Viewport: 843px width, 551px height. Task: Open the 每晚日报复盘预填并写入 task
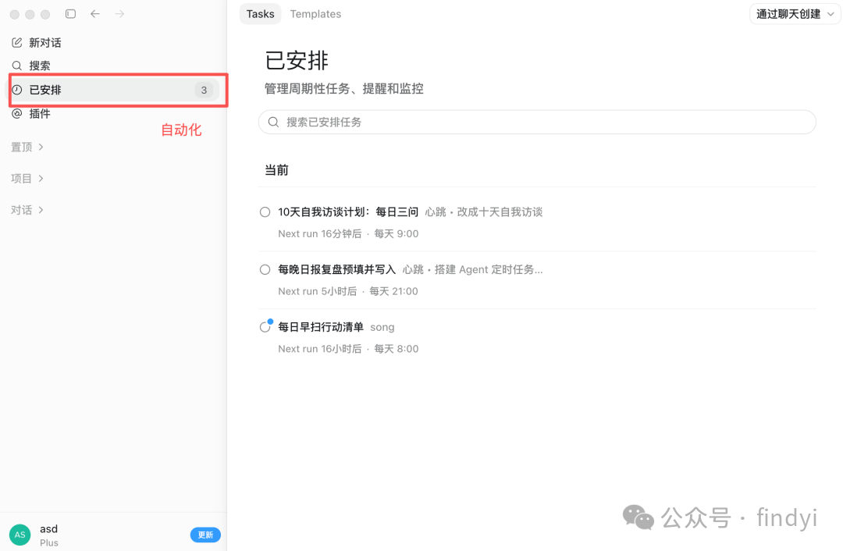pyautogui.click(x=336, y=269)
